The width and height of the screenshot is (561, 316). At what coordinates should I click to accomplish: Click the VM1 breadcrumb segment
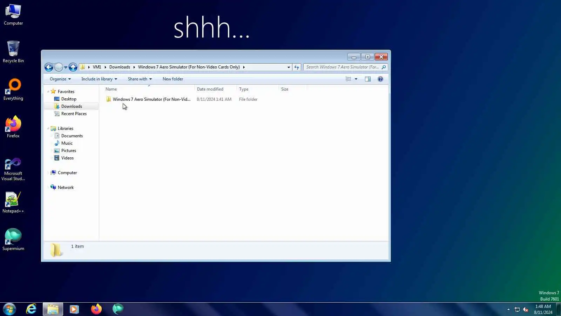tap(97, 67)
